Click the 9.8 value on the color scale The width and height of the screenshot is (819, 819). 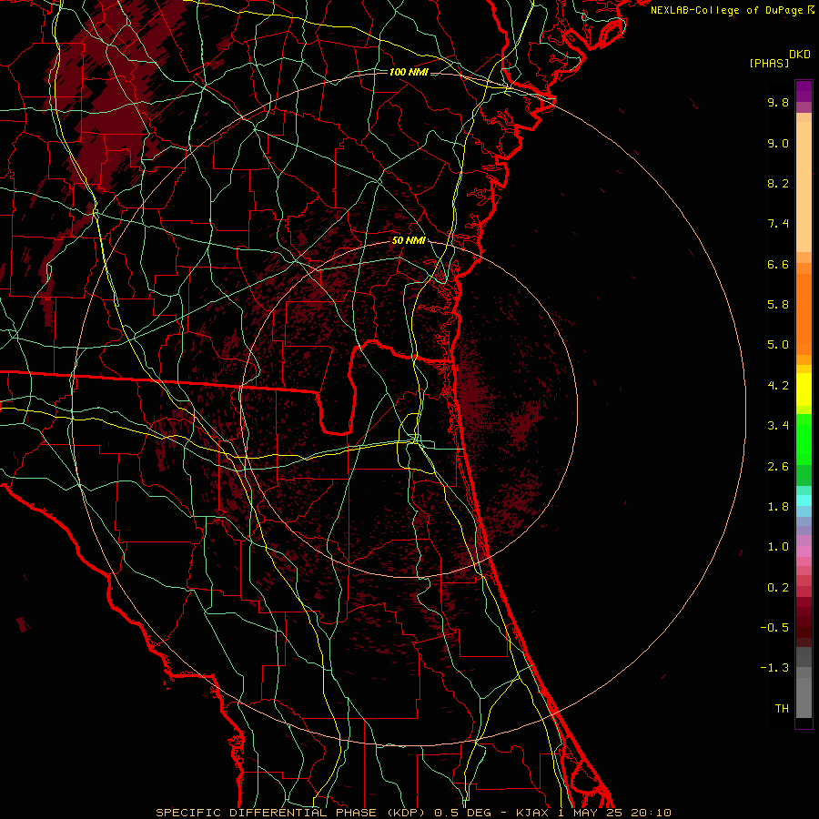pyautogui.click(x=778, y=103)
